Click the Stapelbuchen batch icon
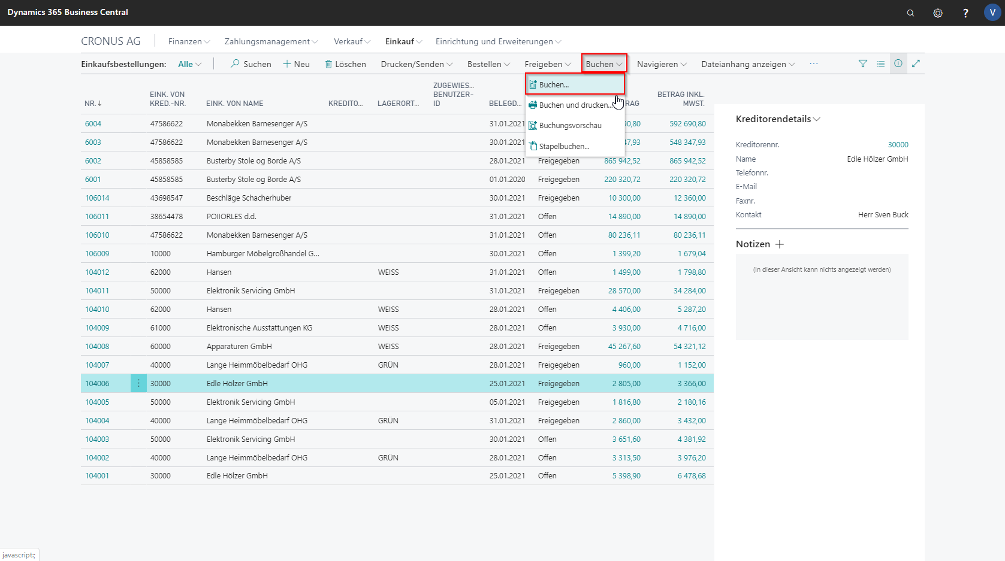 tap(533, 146)
